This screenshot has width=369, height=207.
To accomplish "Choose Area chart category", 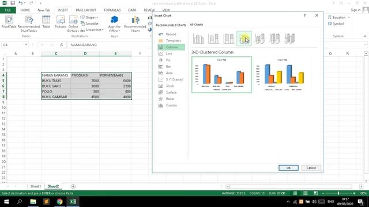I will (171, 73).
